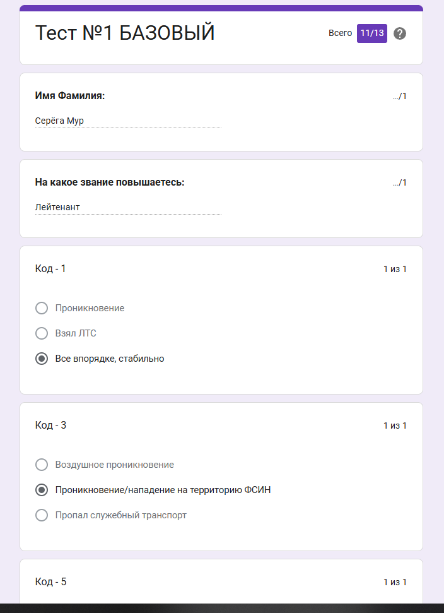This screenshot has height=613, width=444.
Task: Click the 'Код - 1' question title
Action: [49, 268]
